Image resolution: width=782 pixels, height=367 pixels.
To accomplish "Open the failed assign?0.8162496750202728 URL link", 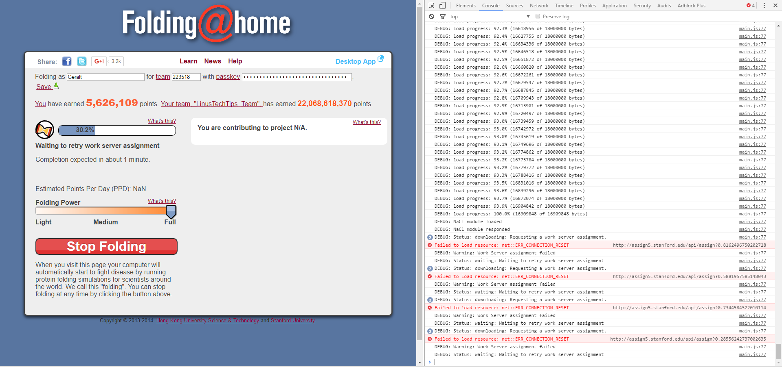I will (689, 245).
